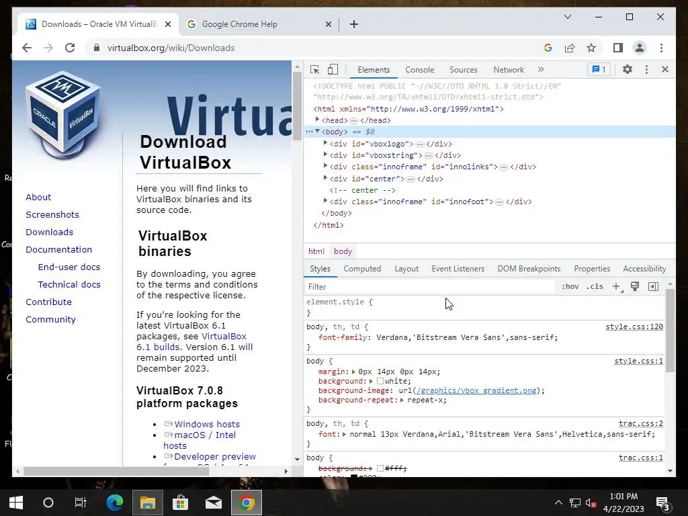Toggle rendering emulations paintbrush icon
Screen dimensions: 688x516
(635, 286)
